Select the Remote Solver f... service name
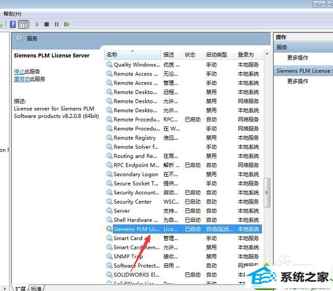The image size is (333, 291). tap(136, 147)
